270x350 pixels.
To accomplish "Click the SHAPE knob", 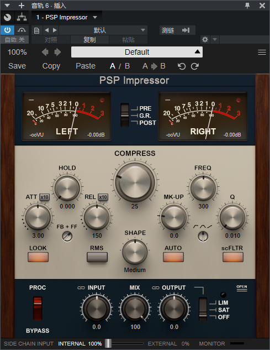I will 135,252.
